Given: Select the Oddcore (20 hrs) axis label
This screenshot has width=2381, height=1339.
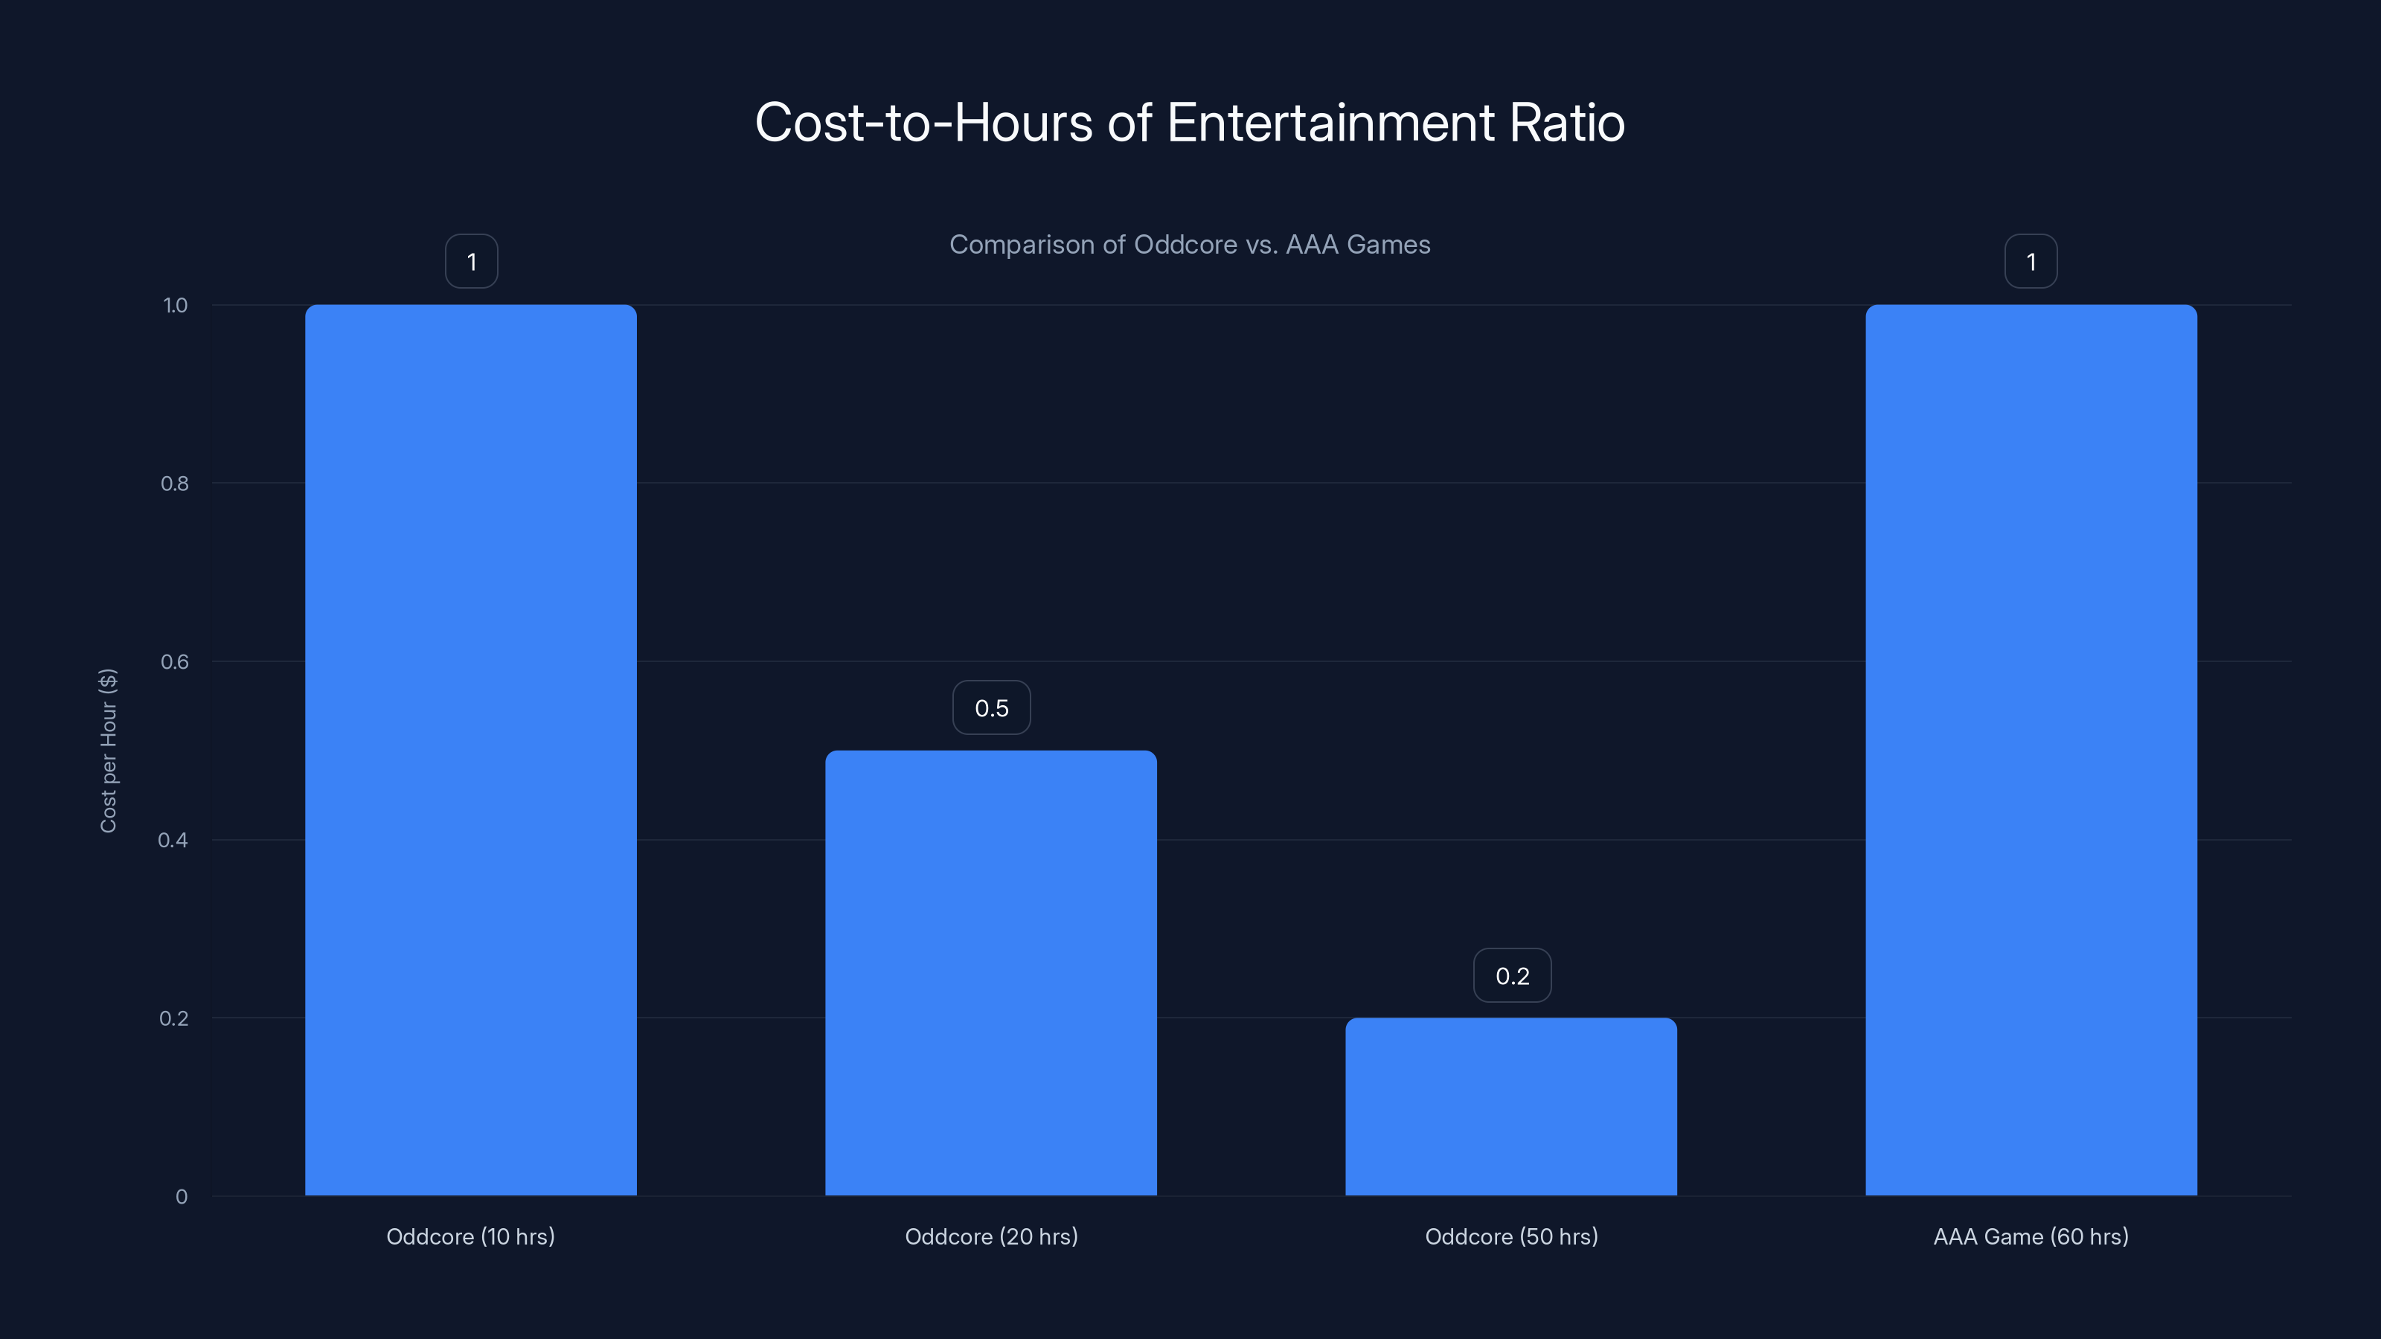Looking at the screenshot, I should coord(991,1236).
